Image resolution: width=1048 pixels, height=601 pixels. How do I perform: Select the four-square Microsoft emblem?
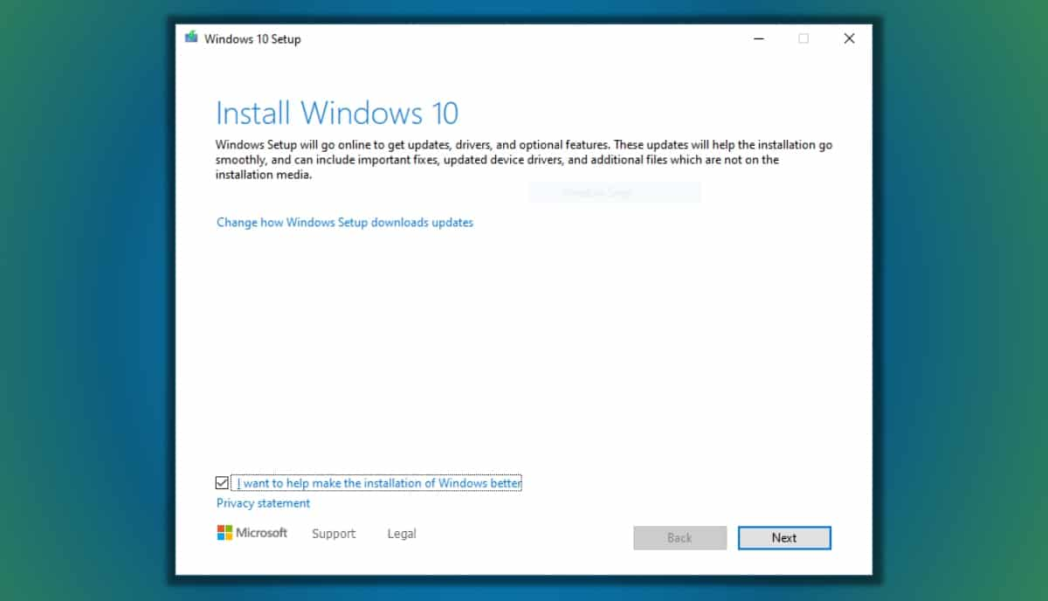click(x=224, y=532)
